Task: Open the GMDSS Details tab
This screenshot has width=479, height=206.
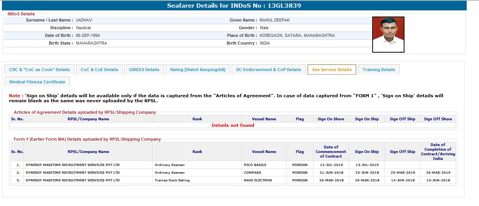Action: tap(144, 70)
